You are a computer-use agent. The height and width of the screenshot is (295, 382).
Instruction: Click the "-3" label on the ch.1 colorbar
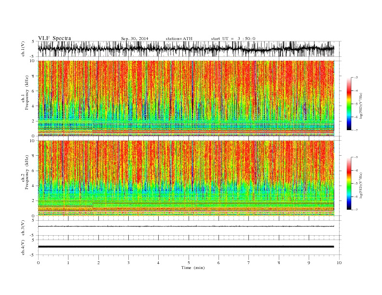[x=356, y=78]
